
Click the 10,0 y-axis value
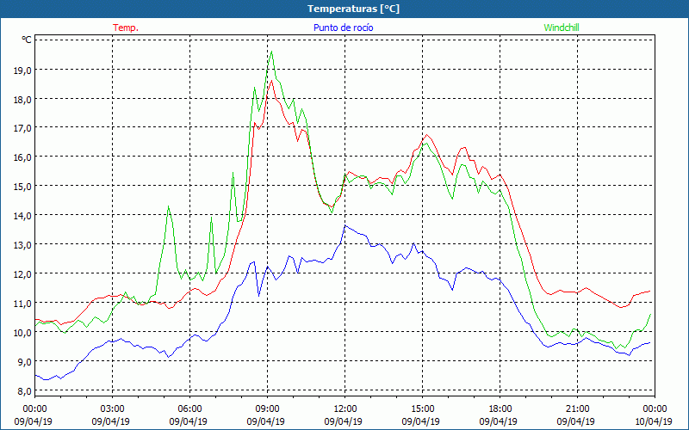(x=23, y=333)
